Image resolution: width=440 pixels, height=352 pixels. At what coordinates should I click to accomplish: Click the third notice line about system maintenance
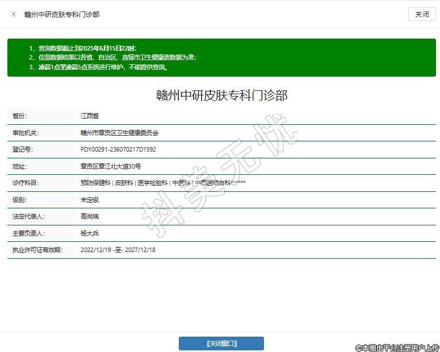[99, 67]
